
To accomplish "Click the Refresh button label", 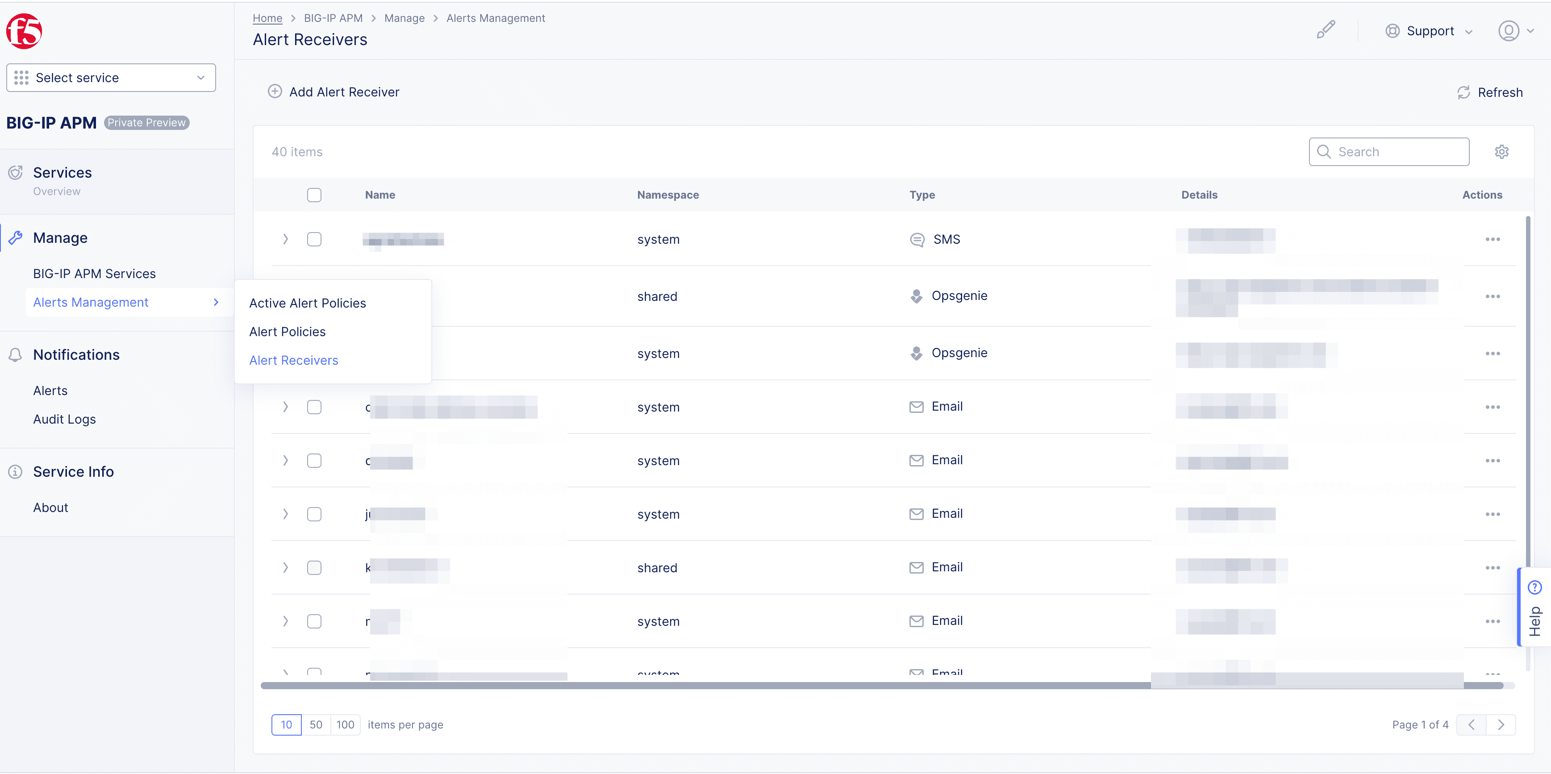I will [x=1500, y=93].
